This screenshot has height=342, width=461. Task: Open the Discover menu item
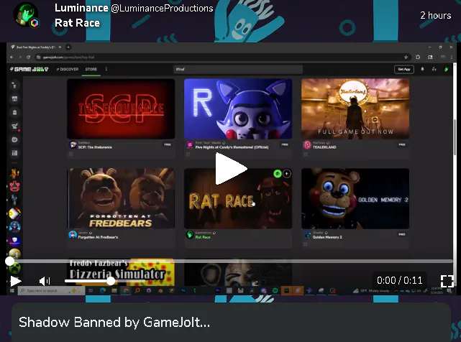[68, 70]
